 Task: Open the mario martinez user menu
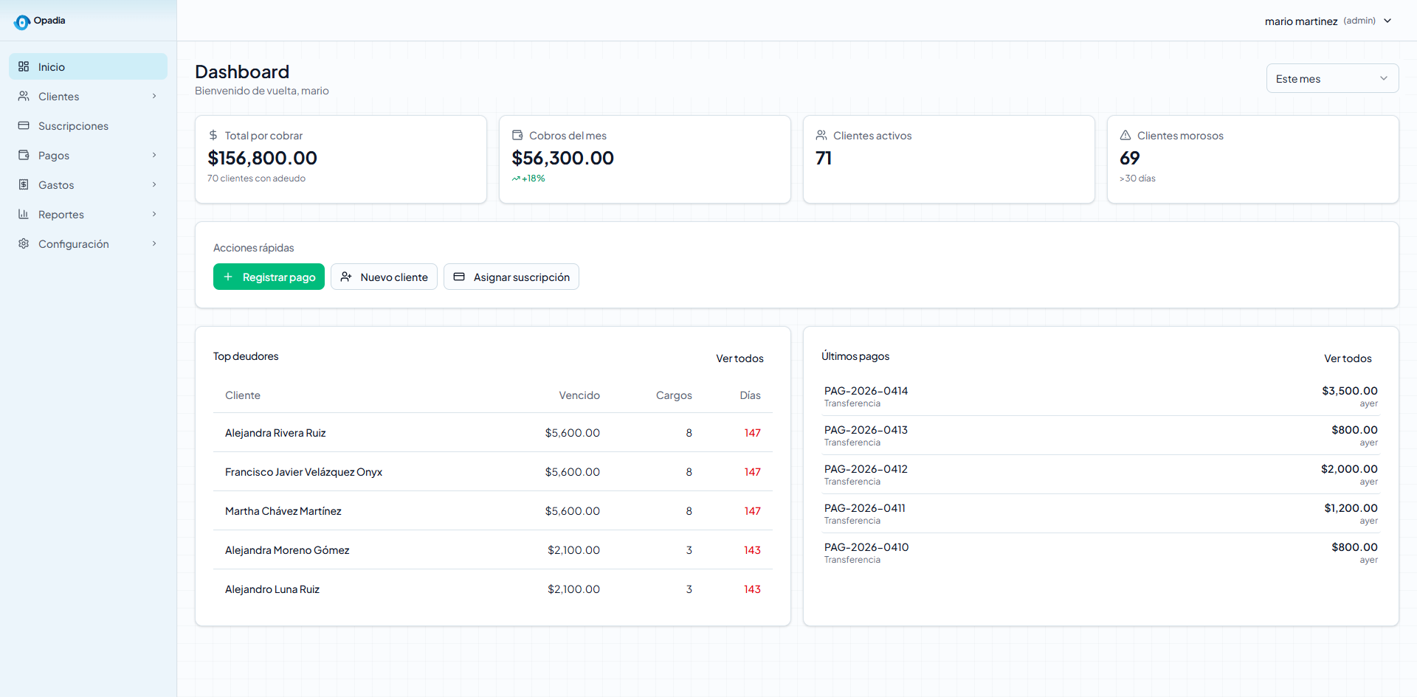pos(1328,21)
